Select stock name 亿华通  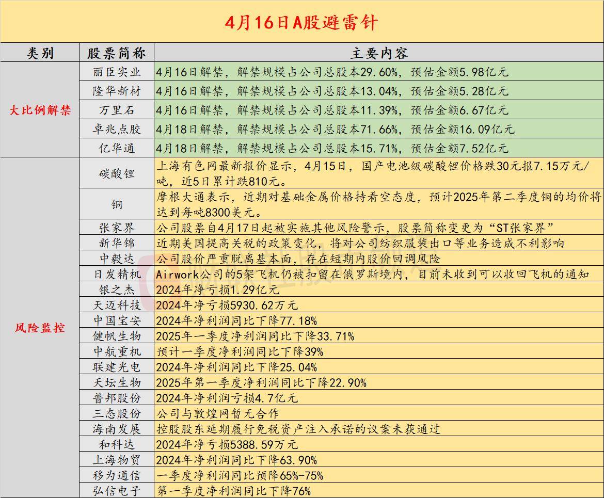(116, 148)
